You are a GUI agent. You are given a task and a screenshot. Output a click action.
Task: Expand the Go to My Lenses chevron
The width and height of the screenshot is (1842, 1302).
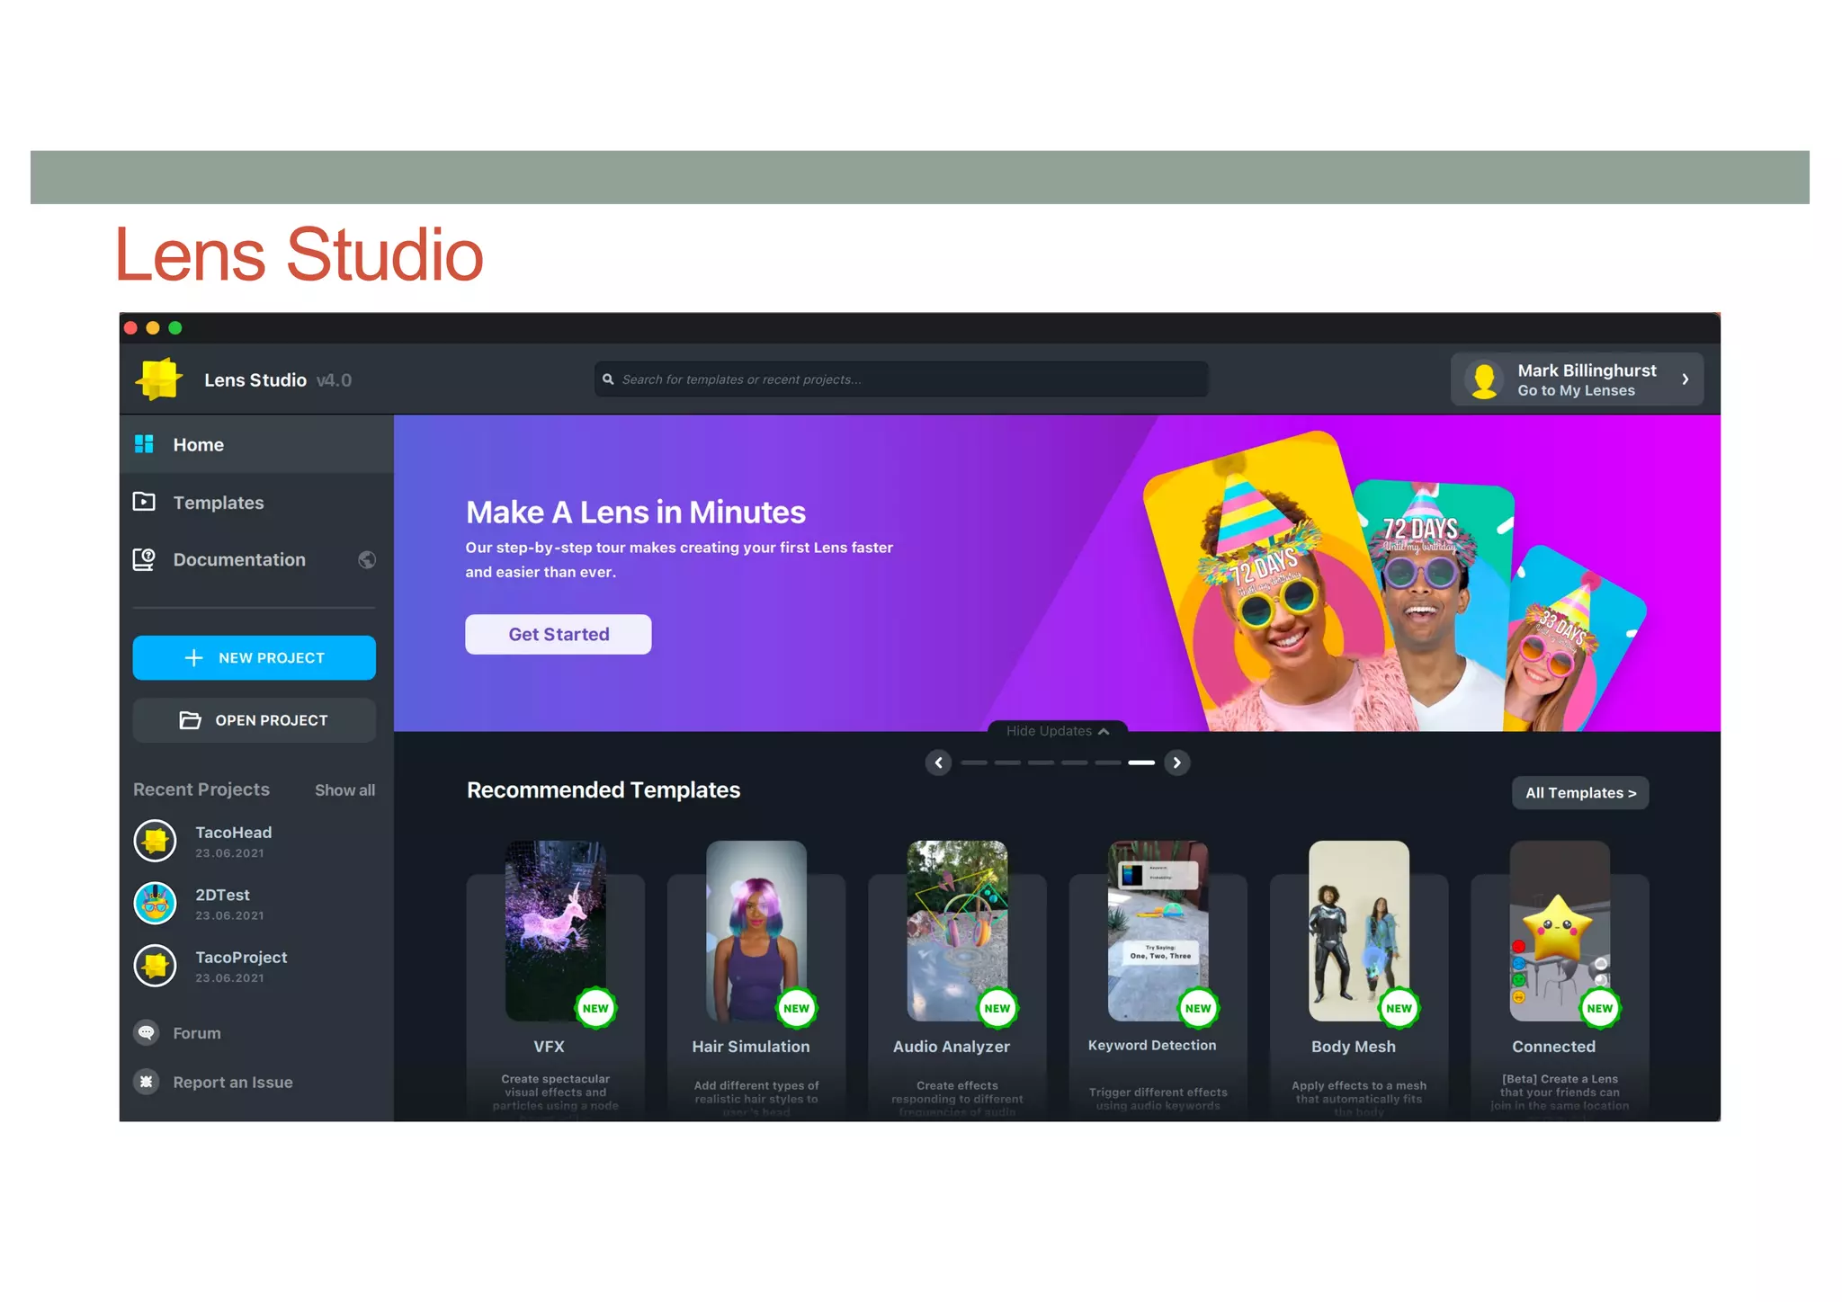pos(1686,379)
